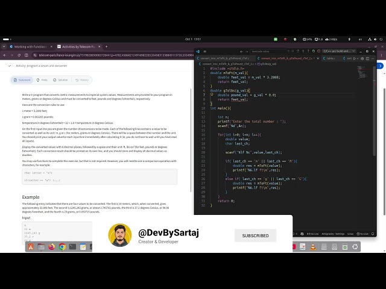Screen dimensions: 386x289
Task: Open the clock showing Oct 1 13:51
Action: pos(193,39)
